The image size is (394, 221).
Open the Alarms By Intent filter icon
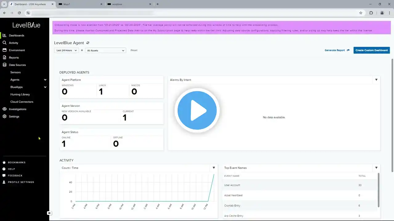coord(376,80)
